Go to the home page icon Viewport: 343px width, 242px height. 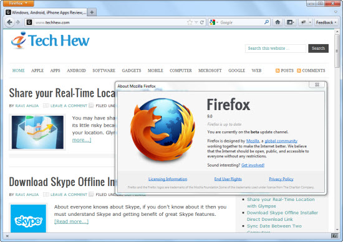(x=278, y=22)
